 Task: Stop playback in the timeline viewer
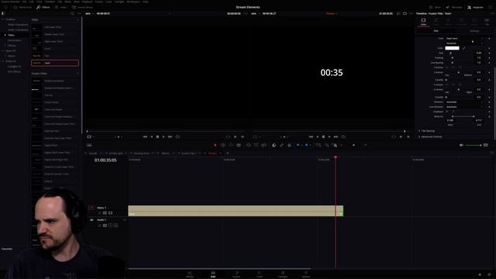click(x=323, y=136)
